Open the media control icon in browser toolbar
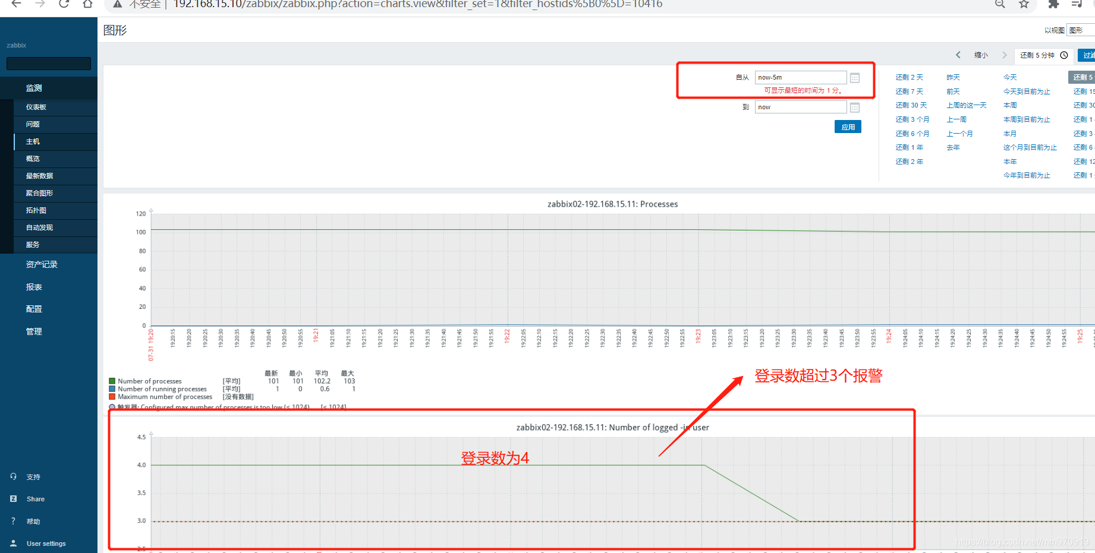This screenshot has height=553, width=1095. tap(1077, 4)
